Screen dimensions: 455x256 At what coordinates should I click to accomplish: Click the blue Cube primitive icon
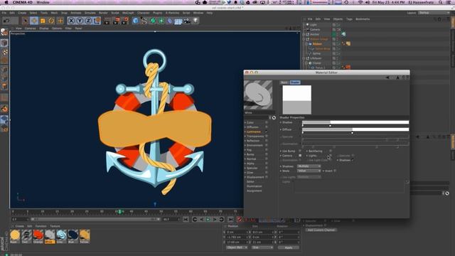[x=136, y=21]
